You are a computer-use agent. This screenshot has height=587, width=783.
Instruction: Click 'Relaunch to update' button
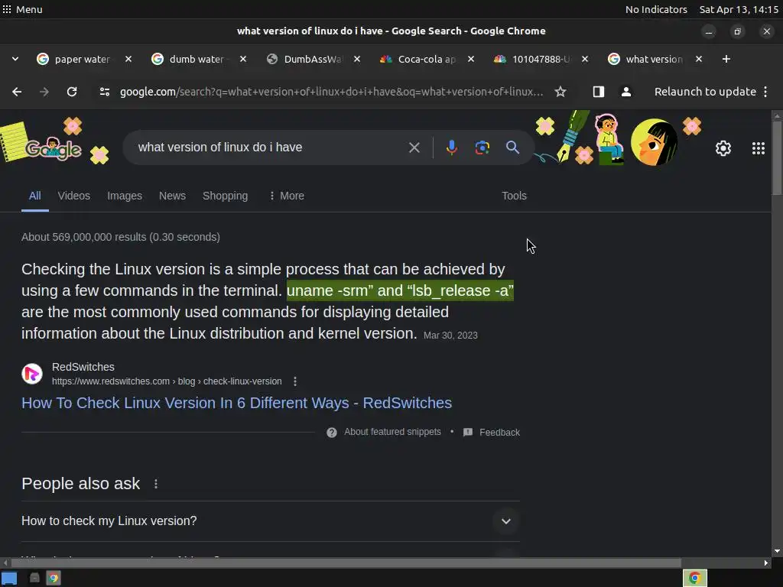click(x=705, y=92)
